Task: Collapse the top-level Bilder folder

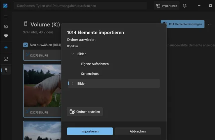Action: coord(73,54)
